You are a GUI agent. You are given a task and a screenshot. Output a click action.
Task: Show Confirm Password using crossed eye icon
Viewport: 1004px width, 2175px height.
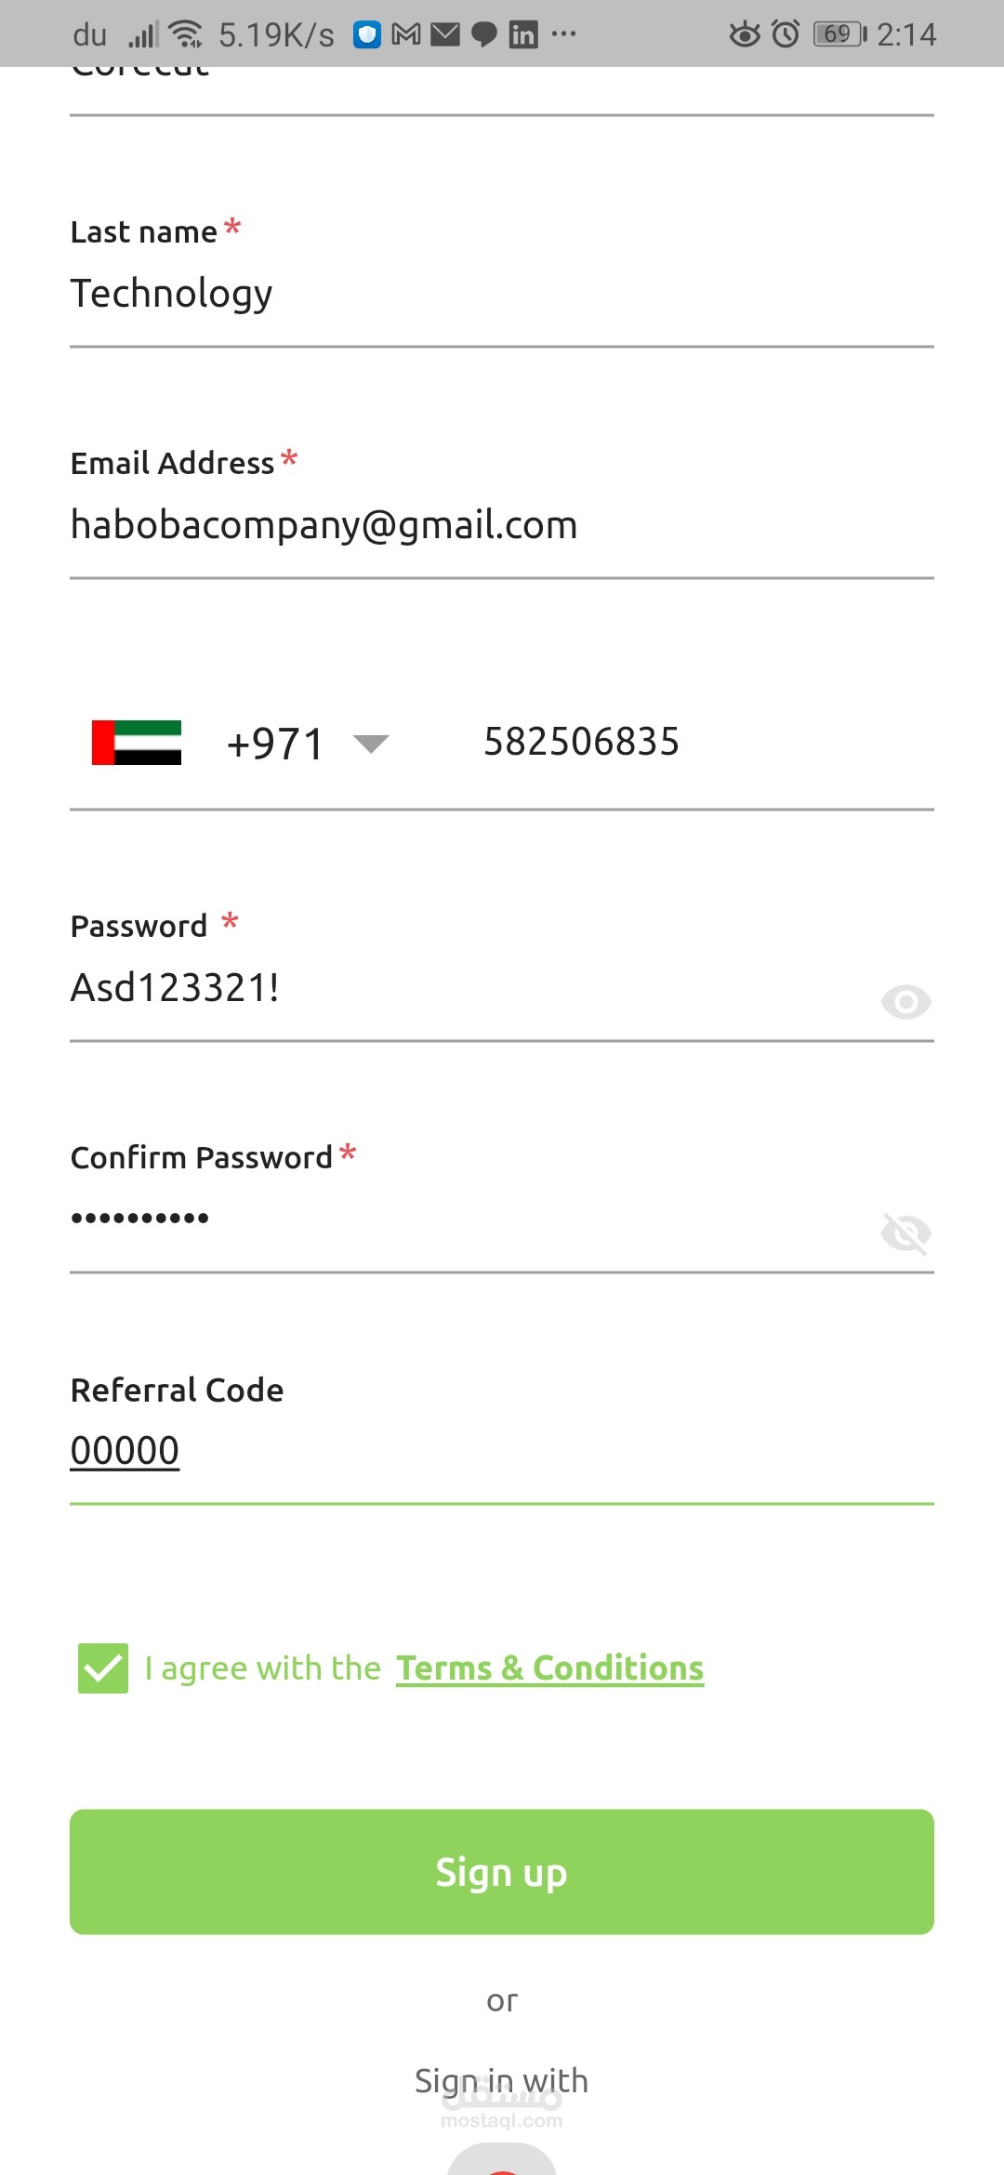tap(905, 1233)
